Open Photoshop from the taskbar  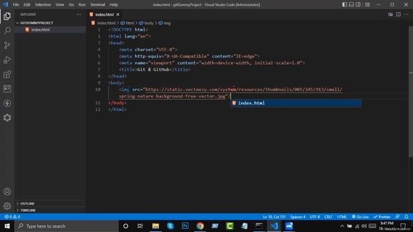[x=185, y=226]
